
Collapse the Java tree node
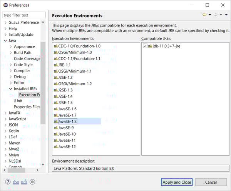5,40
